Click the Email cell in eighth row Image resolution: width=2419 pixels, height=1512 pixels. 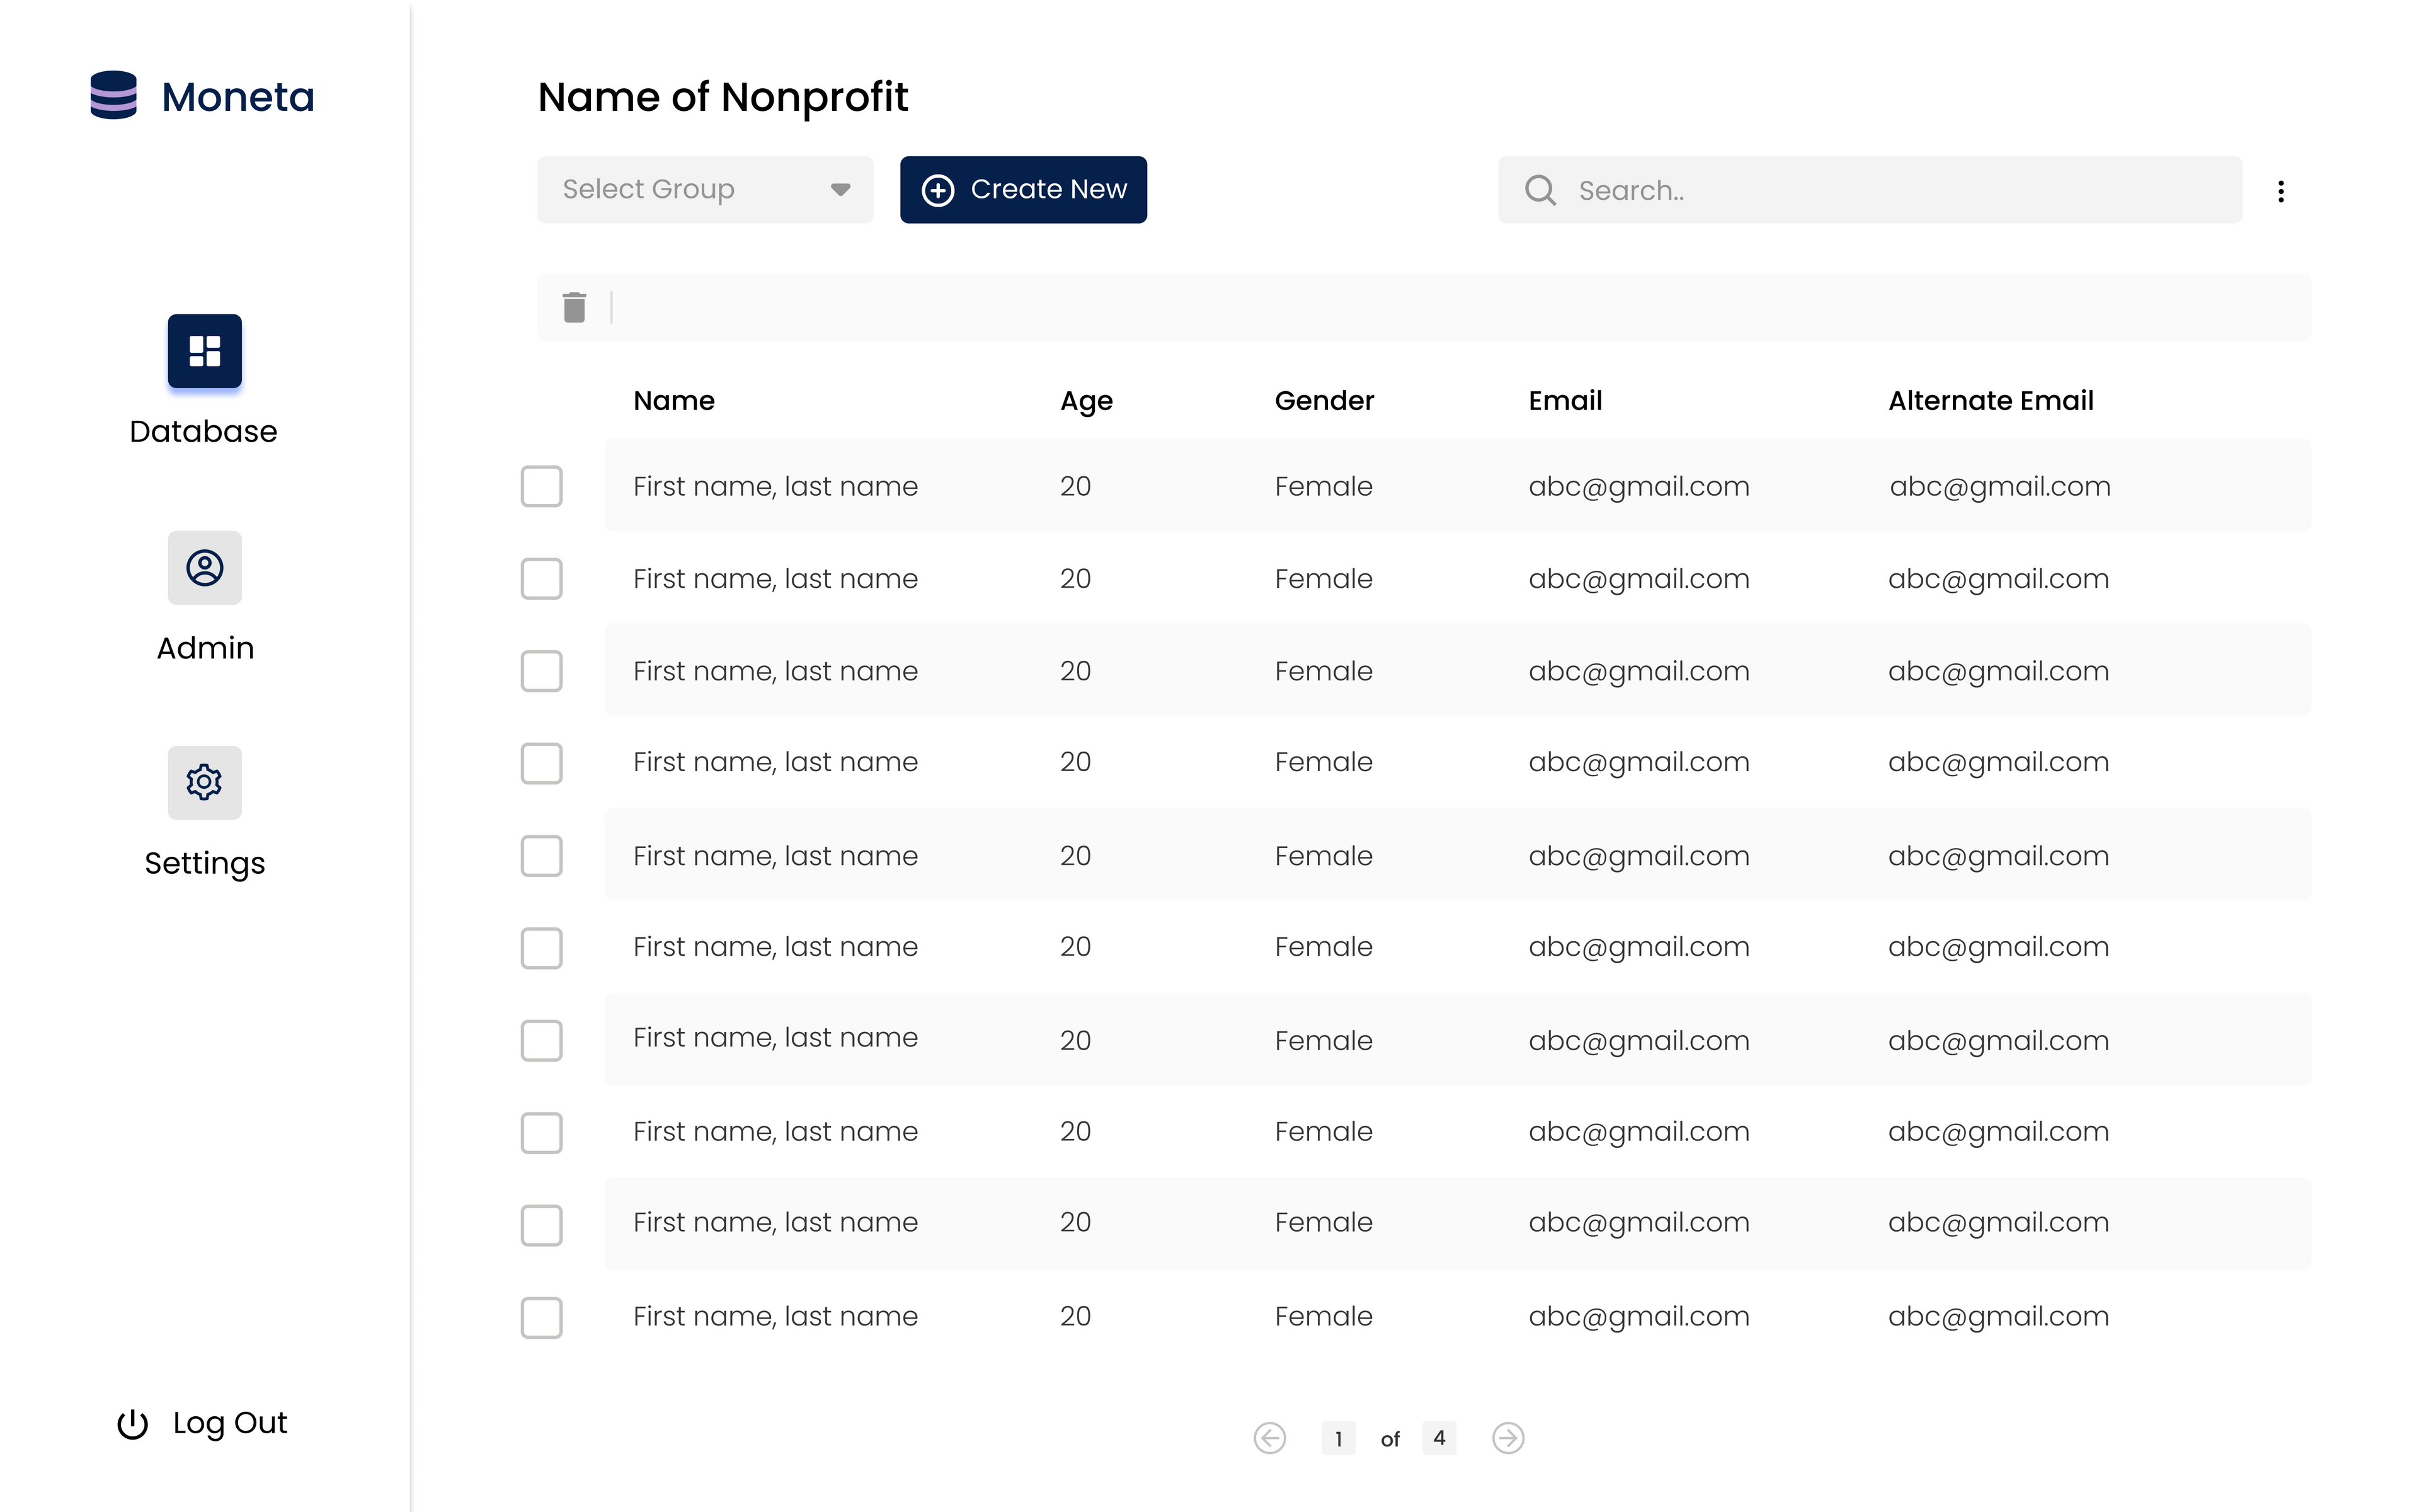pyautogui.click(x=1638, y=1133)
